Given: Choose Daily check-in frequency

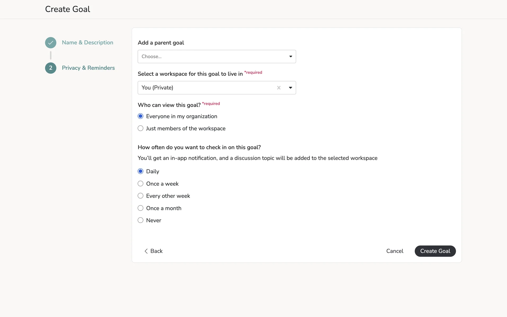Looking at the screenshot, I should (140, 171).
